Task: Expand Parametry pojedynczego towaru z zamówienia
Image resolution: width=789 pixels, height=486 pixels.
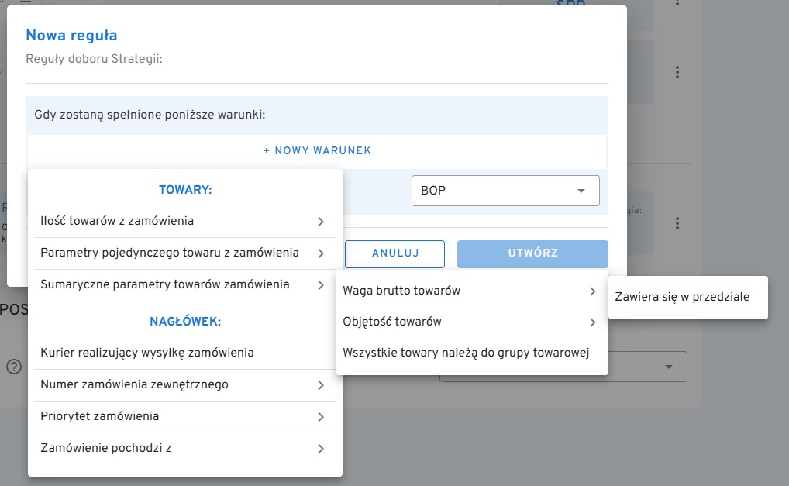Action: click(x=184, y=253)
